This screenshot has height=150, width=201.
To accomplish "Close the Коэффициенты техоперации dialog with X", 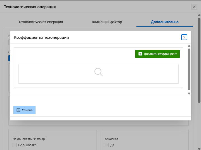I will (184, 37).
